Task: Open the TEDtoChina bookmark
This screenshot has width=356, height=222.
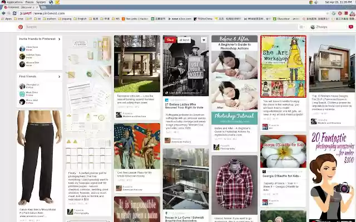Action: coord(203,19)
